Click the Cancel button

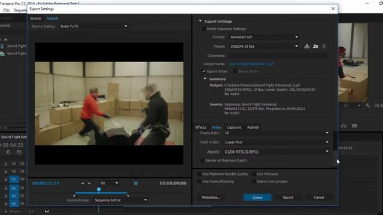319,198
